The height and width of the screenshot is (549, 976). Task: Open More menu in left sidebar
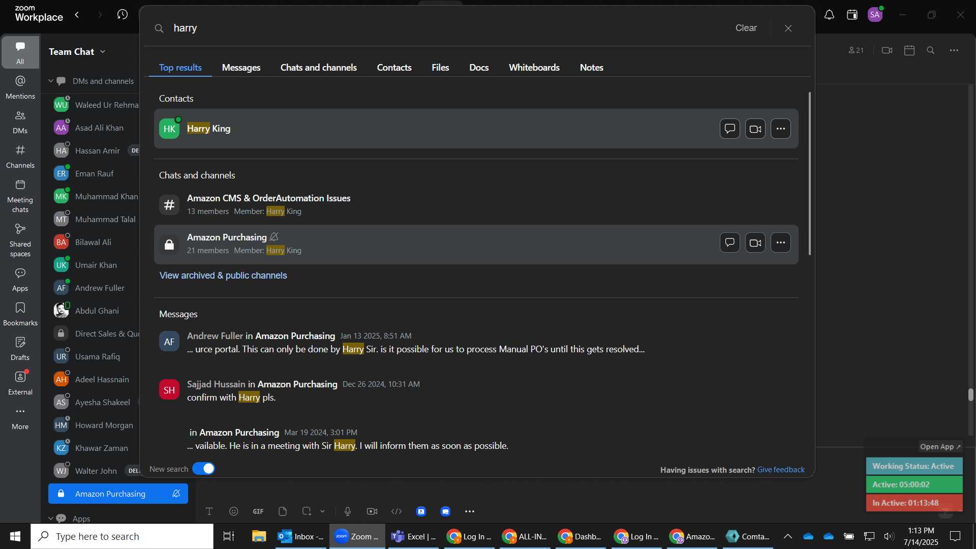[20, 418]
